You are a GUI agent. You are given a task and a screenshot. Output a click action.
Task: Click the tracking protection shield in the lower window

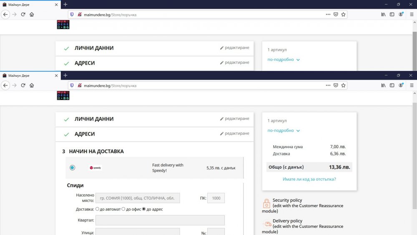coord(72,86)
